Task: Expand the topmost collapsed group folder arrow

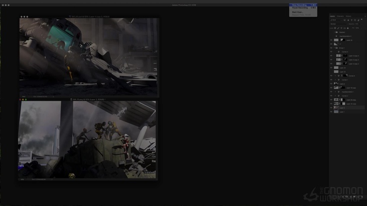Action: click(x=334, y=32)
